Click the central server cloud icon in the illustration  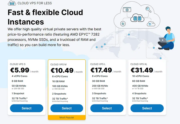(x=137, y=18)
